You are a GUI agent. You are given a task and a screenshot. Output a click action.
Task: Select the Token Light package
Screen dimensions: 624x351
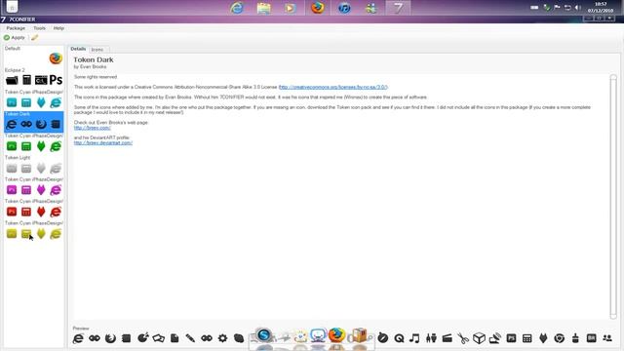click(x=33, y=165)
